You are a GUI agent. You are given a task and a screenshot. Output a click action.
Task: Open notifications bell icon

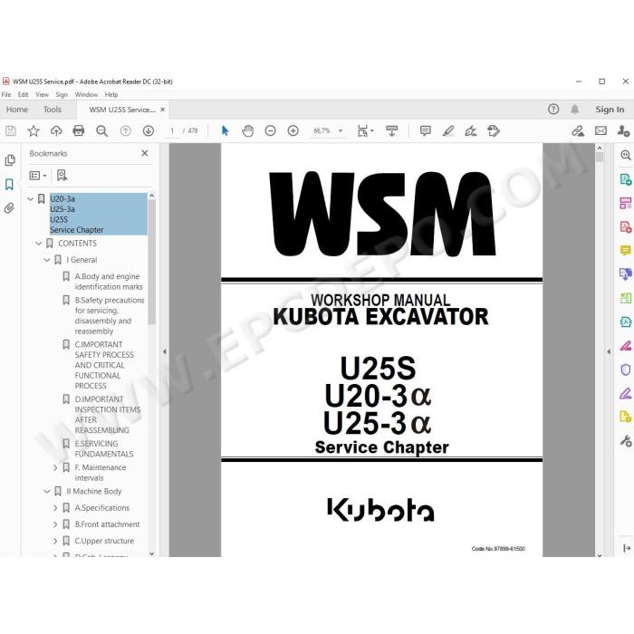pyautogui.click(x=574, y=110)
